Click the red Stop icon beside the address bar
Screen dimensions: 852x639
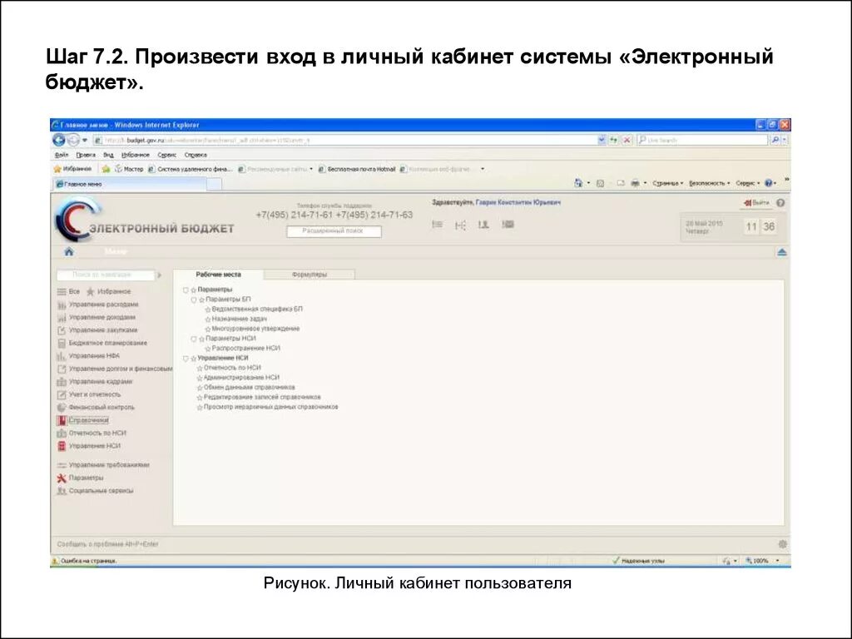tap(627, 140)
